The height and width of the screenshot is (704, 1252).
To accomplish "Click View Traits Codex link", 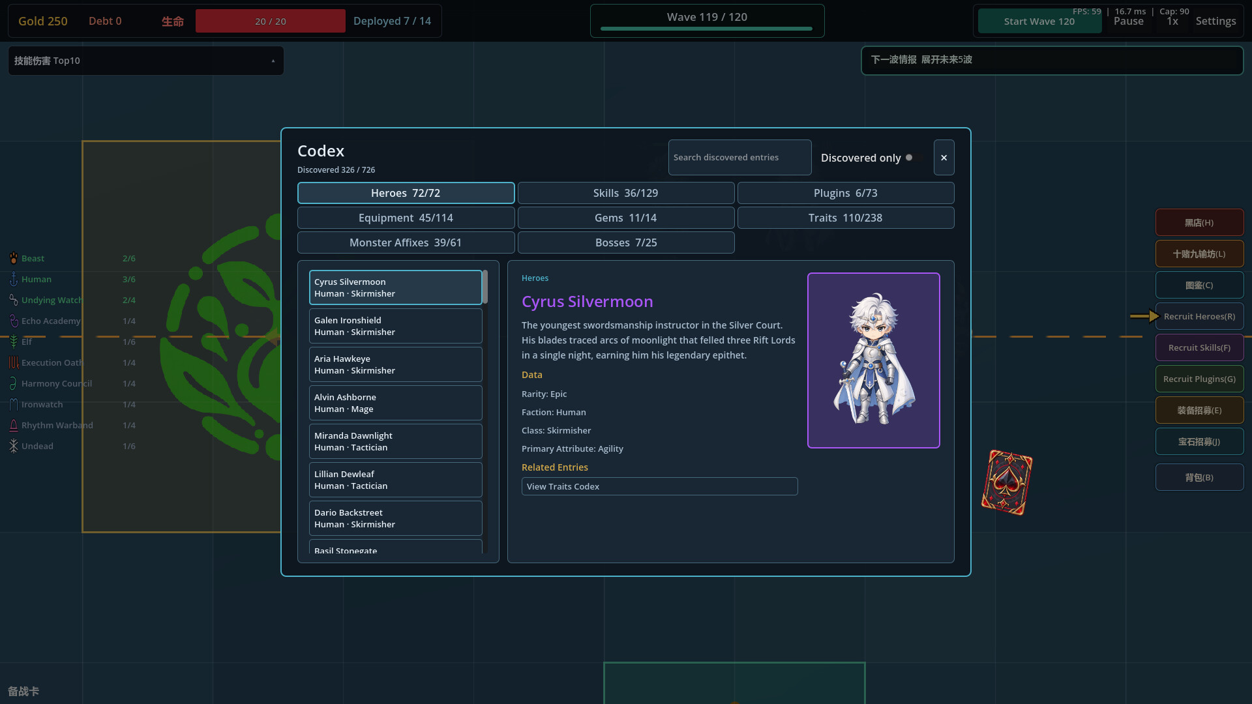I will coord(659,486).
